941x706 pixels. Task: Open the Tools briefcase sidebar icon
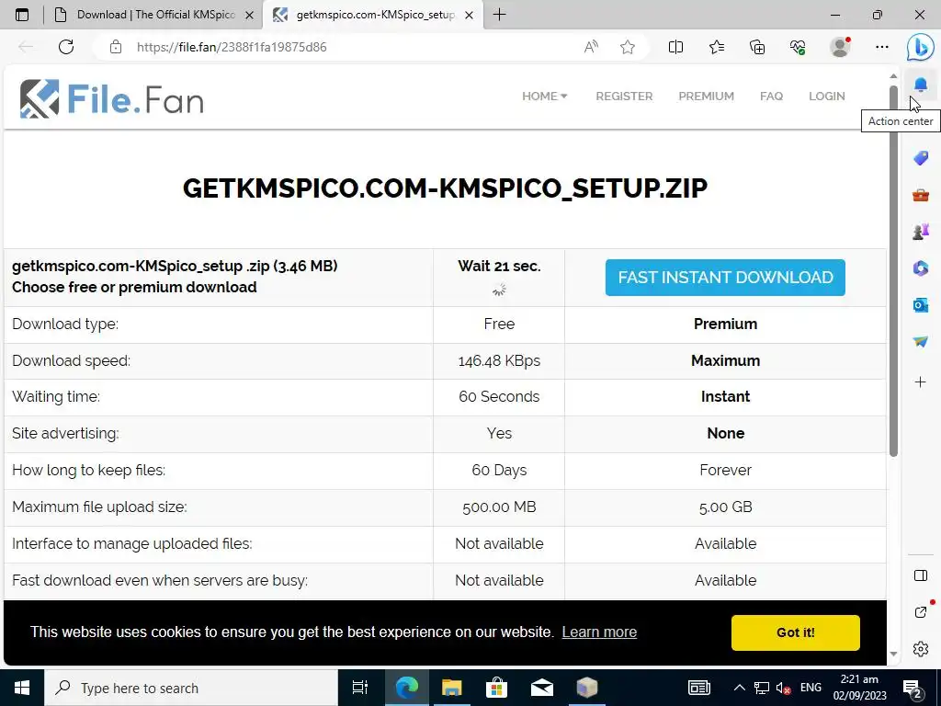[921, 195]
